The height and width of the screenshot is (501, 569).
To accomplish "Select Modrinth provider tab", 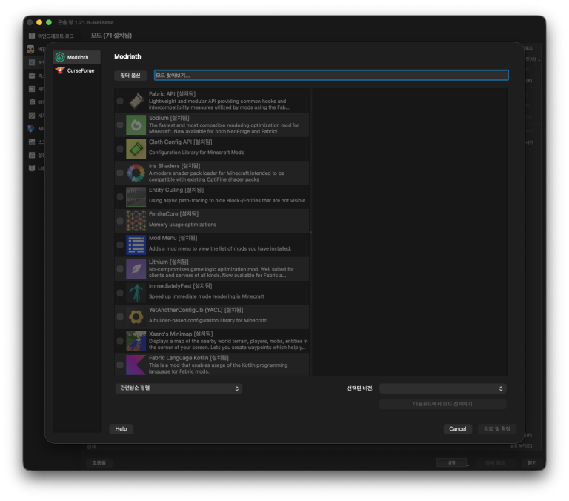I will (76, 57).
